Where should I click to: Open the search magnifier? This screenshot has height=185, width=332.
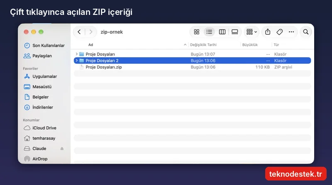[x=306, y=32]
